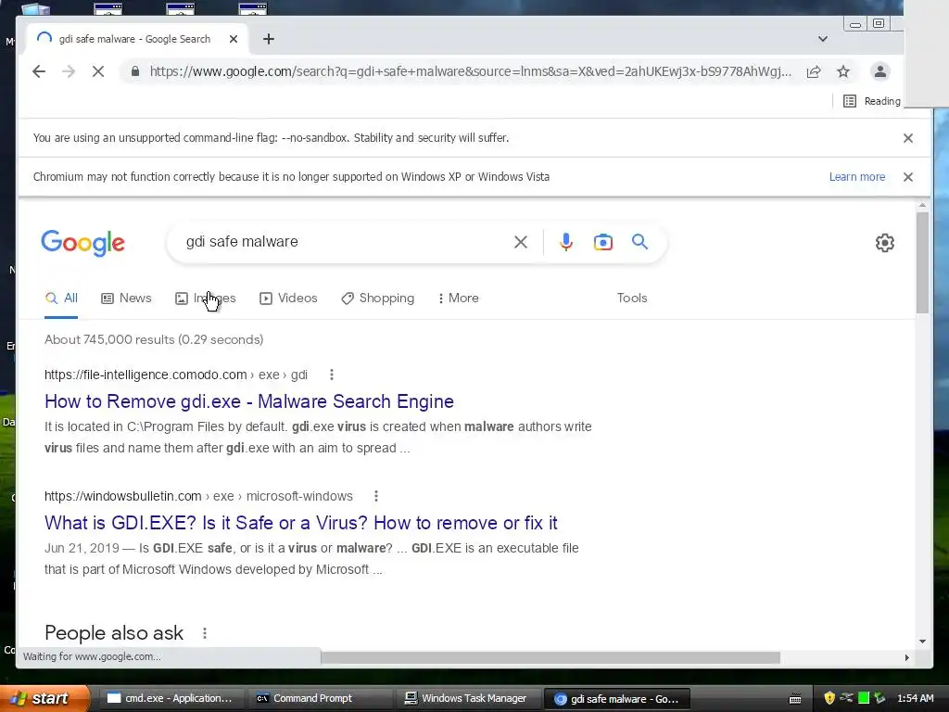This screenshot has width=949, height=712.
Task: Switch to the Images tab
Action: coord(205,298)
